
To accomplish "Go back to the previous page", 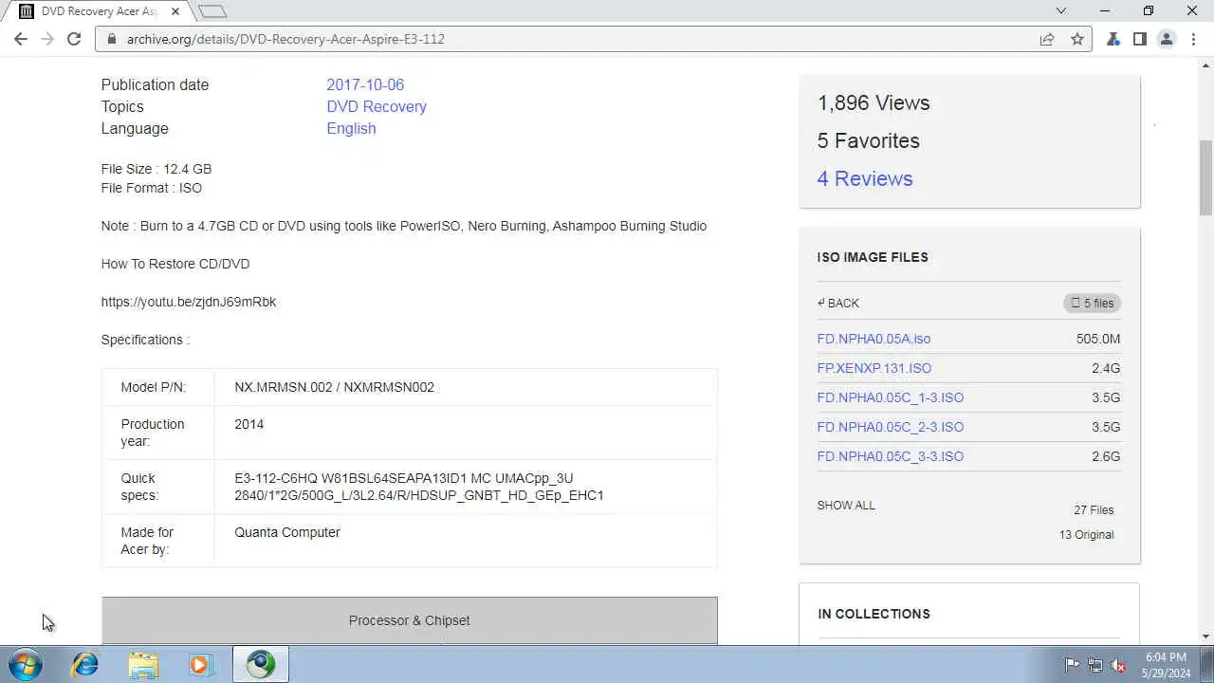I will coord(21,39).
